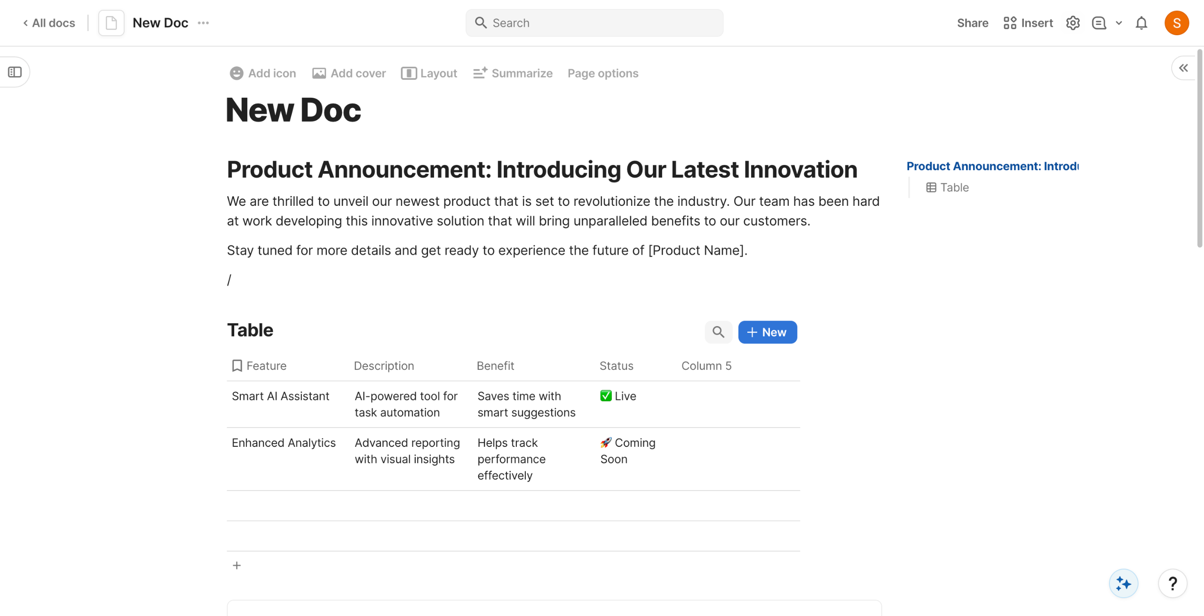Click the orange S user avatar
Image resolution: width=1204 pixels, height=616 pixels.
1176,23
